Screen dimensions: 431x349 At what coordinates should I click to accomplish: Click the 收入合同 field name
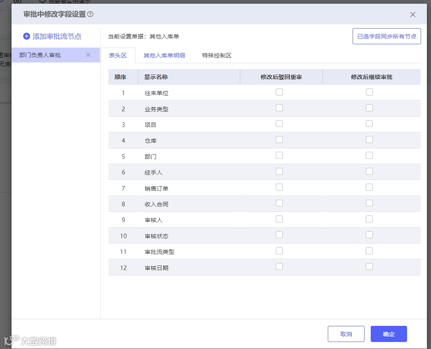(156, 204)
